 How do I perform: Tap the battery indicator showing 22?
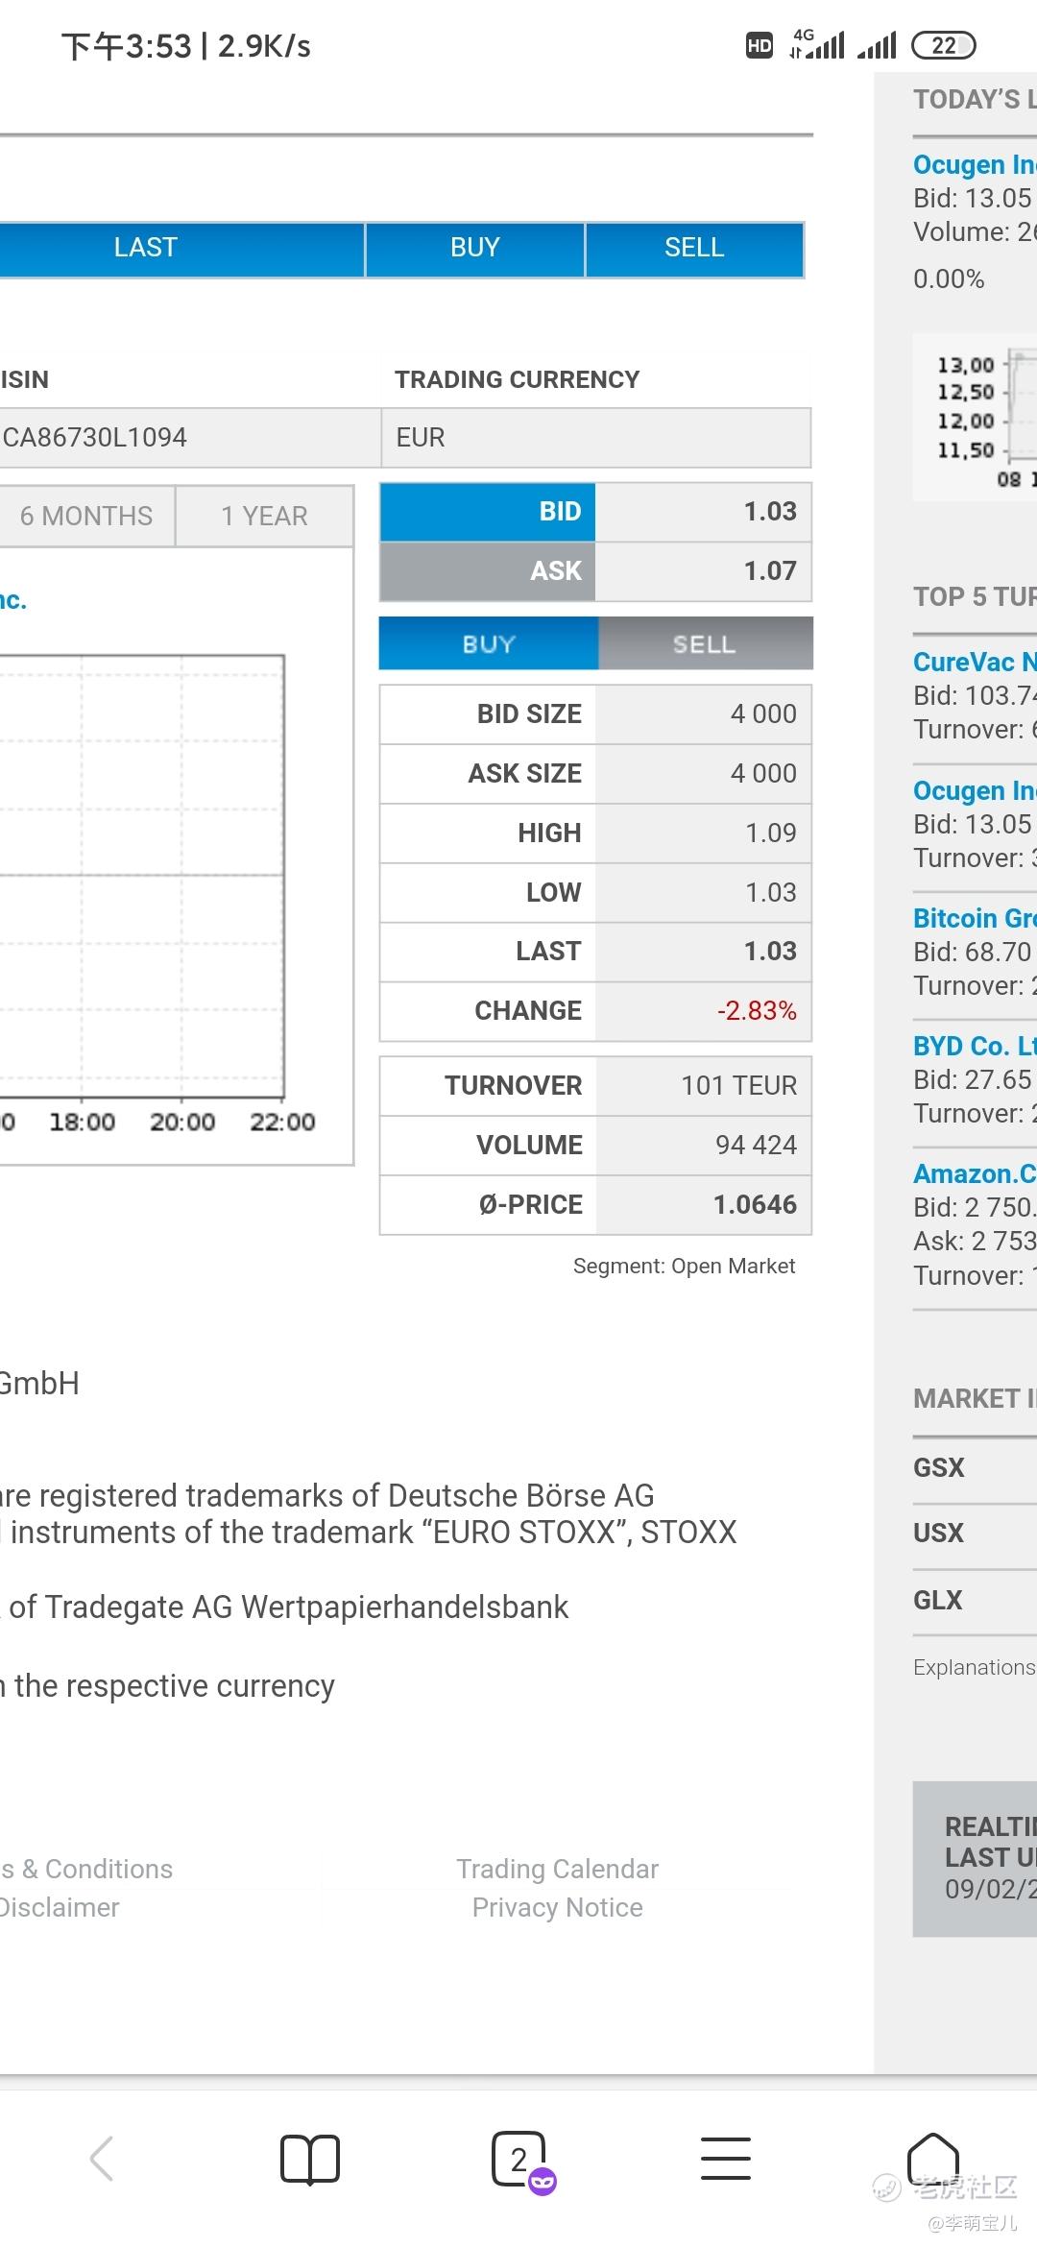943,45
